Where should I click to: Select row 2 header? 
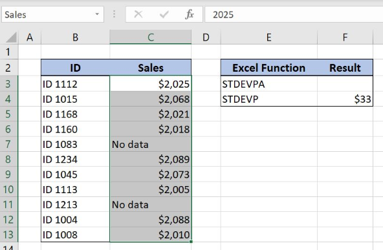(x=9, y=68)
